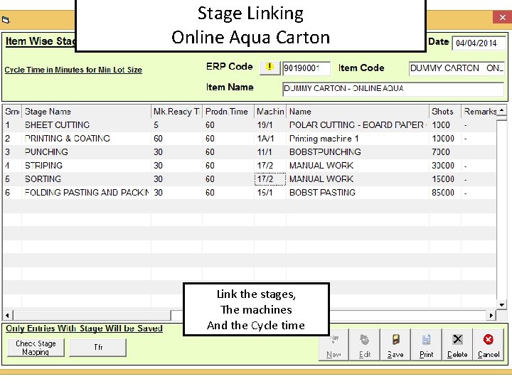
Task: Click the focused 17/2 cell in SORTING row
Action: 270,179
